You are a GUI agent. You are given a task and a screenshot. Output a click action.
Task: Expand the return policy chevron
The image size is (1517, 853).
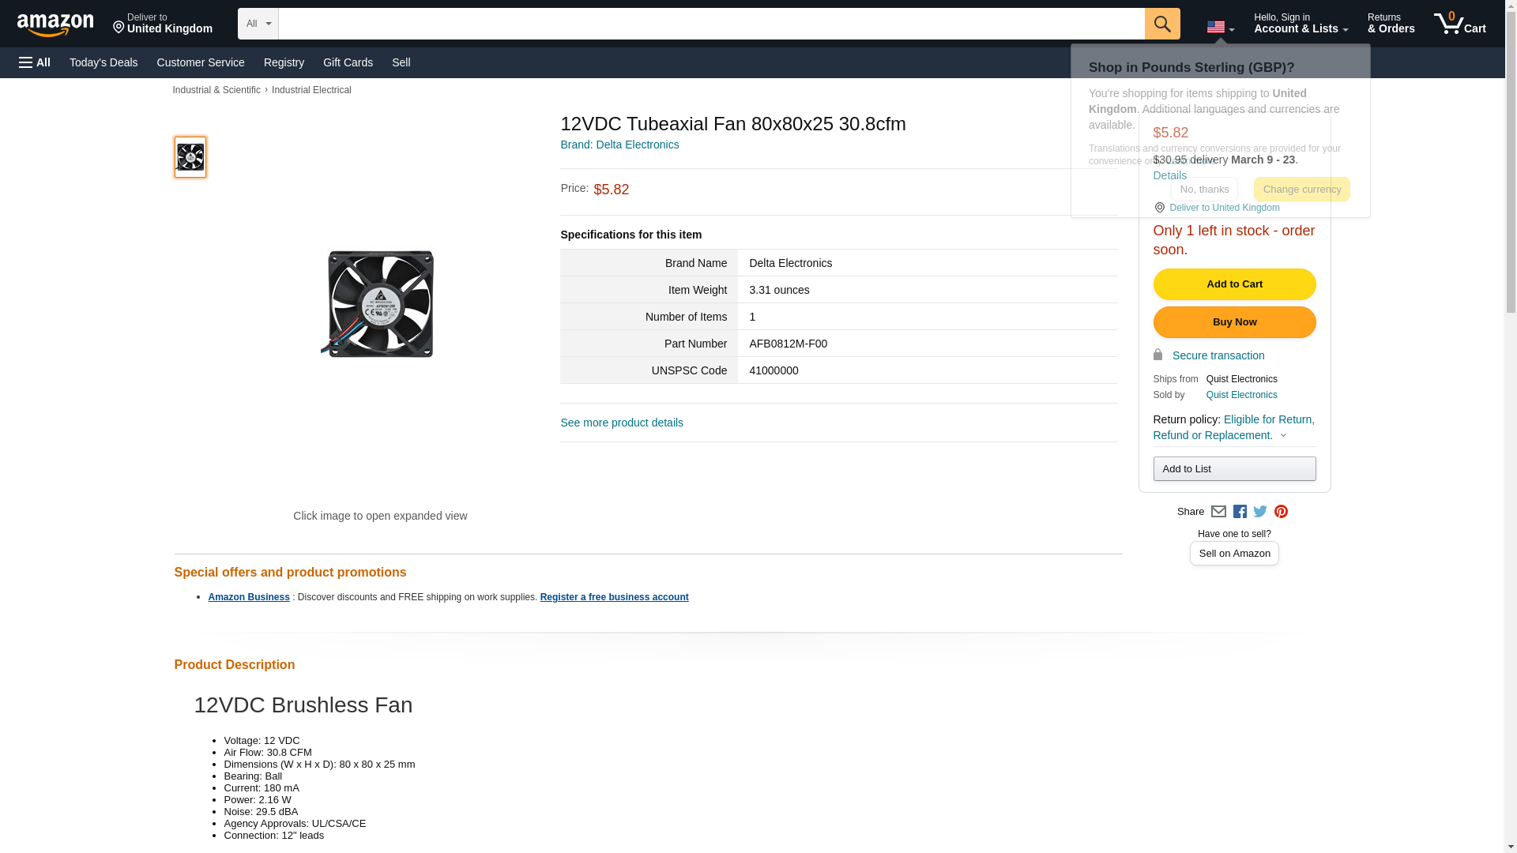coord(1283,435)
